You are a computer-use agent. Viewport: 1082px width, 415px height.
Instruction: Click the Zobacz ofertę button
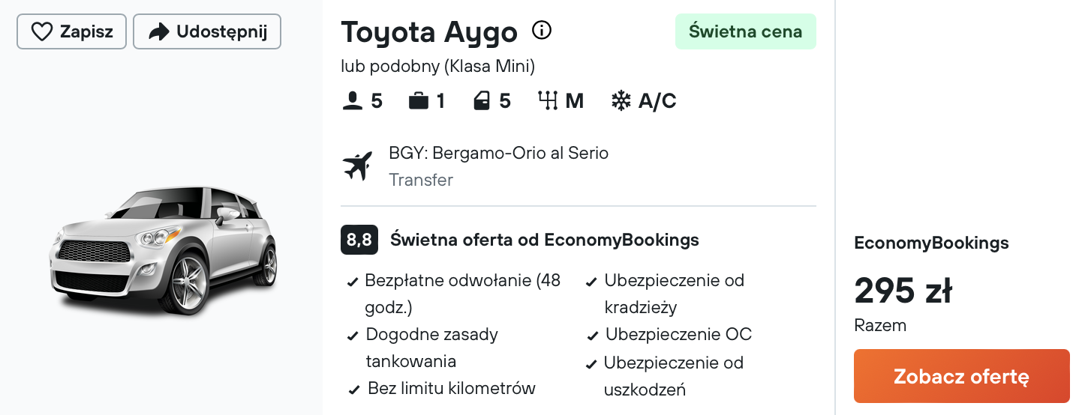[x=962, y=376]
